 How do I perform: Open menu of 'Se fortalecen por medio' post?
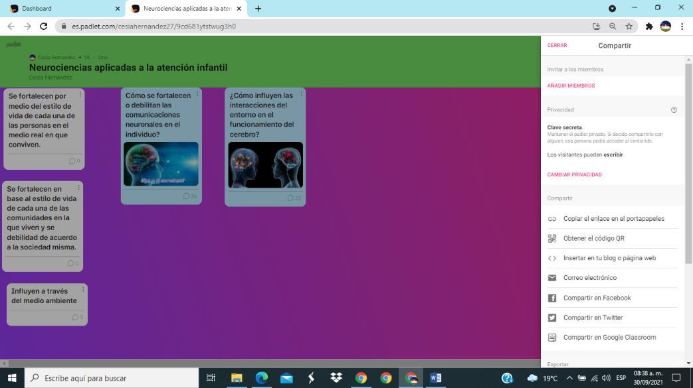click(x=80, y=94)
